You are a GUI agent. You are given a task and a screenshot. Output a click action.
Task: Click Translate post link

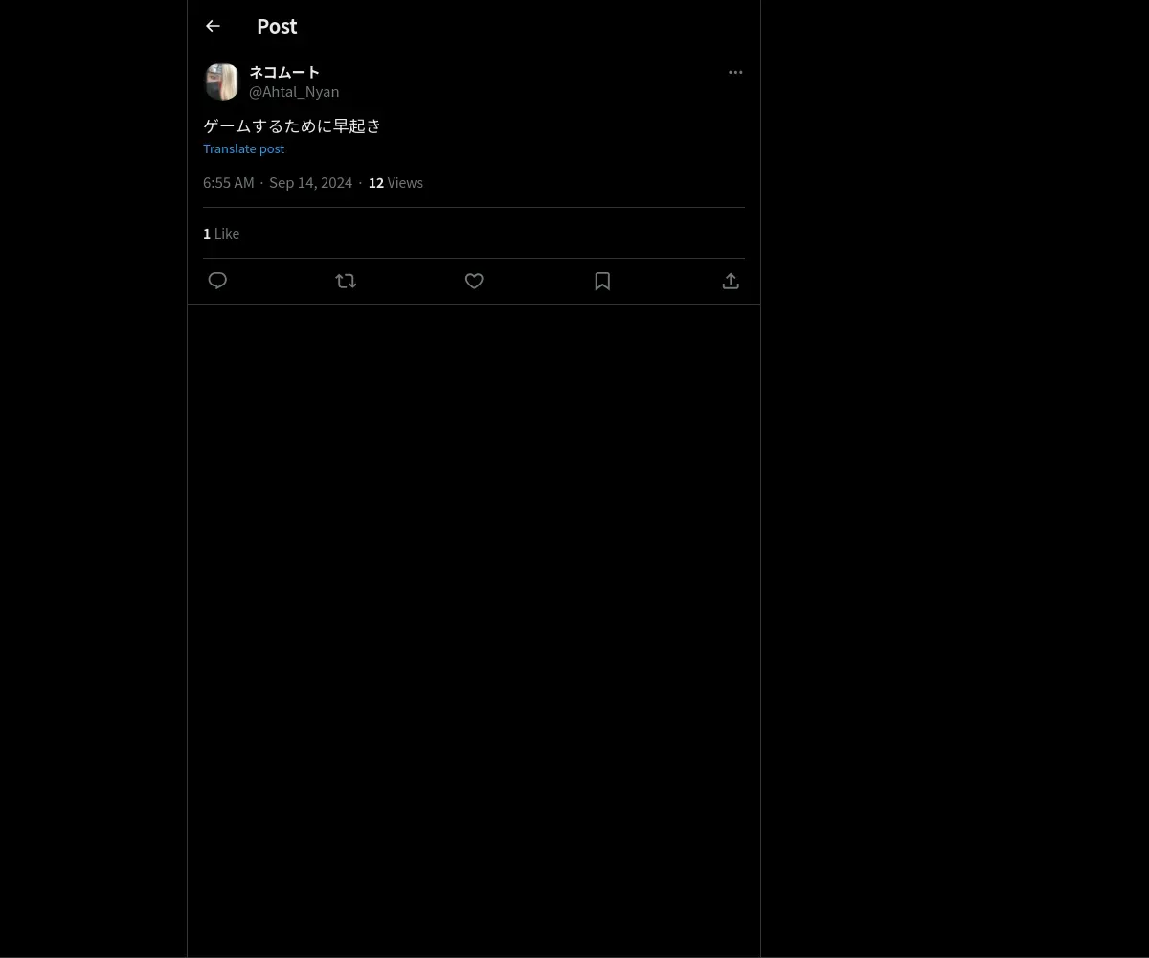click(x=243, y=148)
